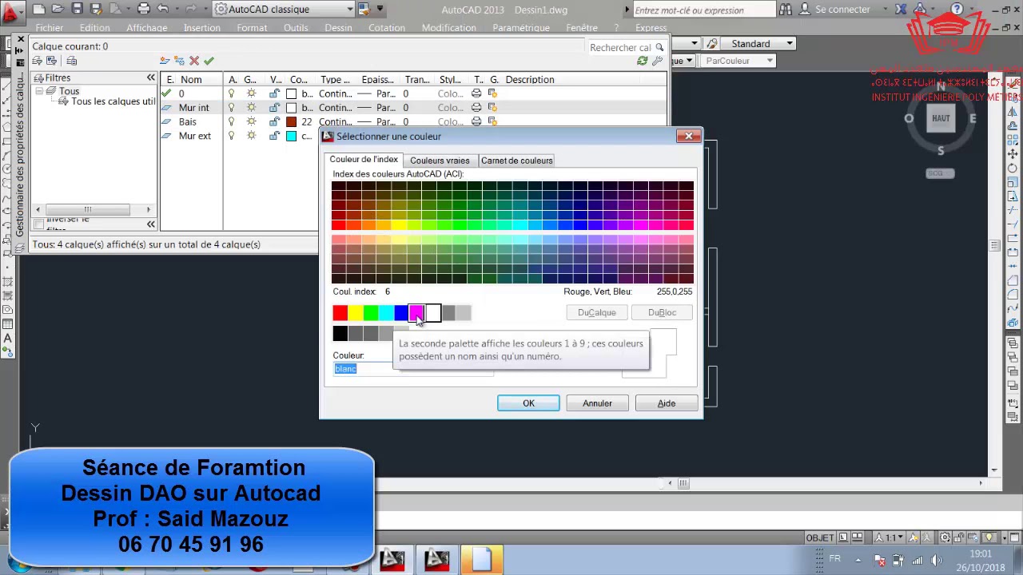Image resolution: width=1023 pixels, height=575 pixels.
Task: Open the Format menu
Action: 252,28
